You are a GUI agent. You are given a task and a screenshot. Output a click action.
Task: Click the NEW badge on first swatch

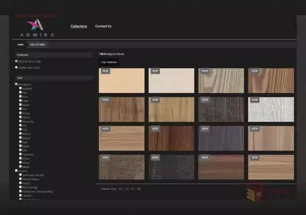[x=105, y=71]
